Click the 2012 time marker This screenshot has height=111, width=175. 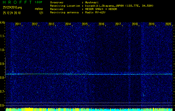tap(35, 24)
